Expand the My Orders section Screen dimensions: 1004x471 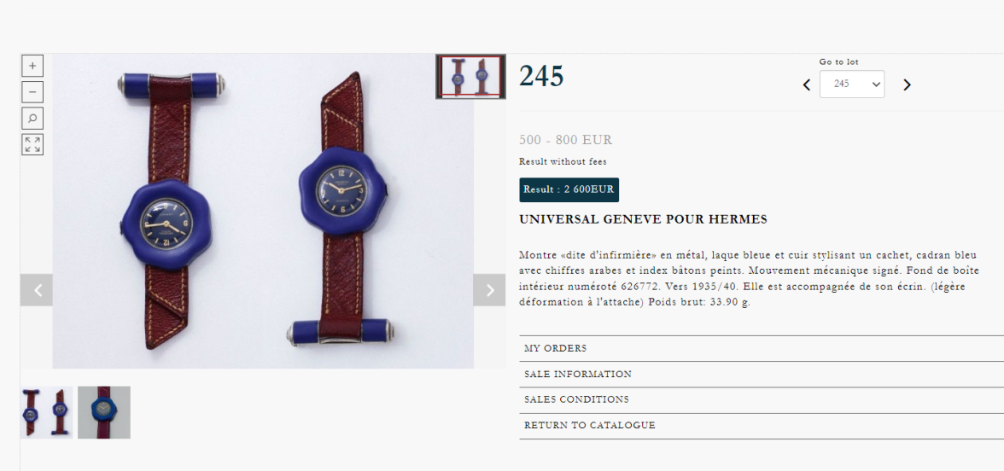click(x=762, y=348)
